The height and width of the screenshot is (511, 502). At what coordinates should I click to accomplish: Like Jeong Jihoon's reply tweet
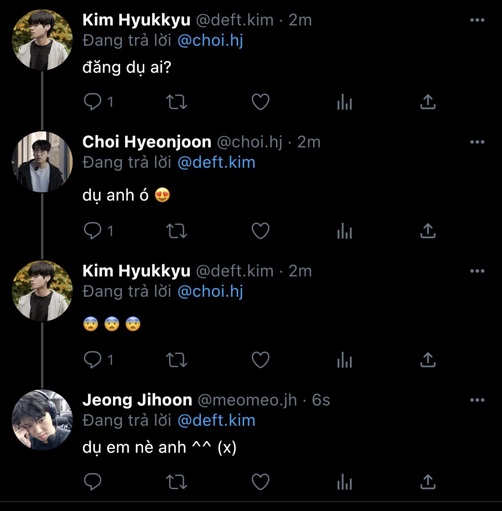point(260,482)
